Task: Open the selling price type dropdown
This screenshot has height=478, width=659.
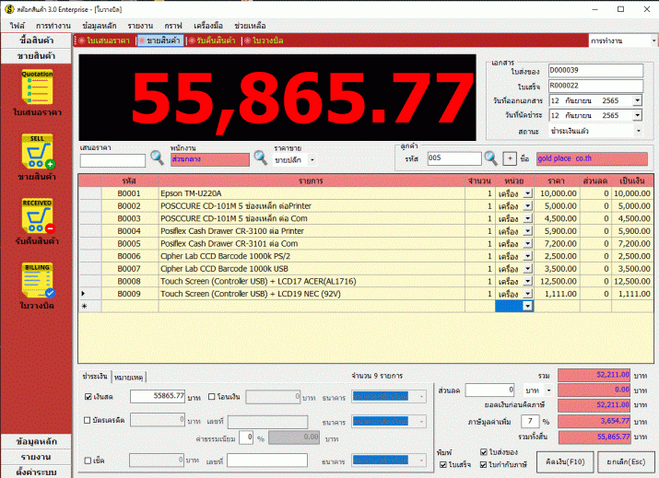Action: 312,160
